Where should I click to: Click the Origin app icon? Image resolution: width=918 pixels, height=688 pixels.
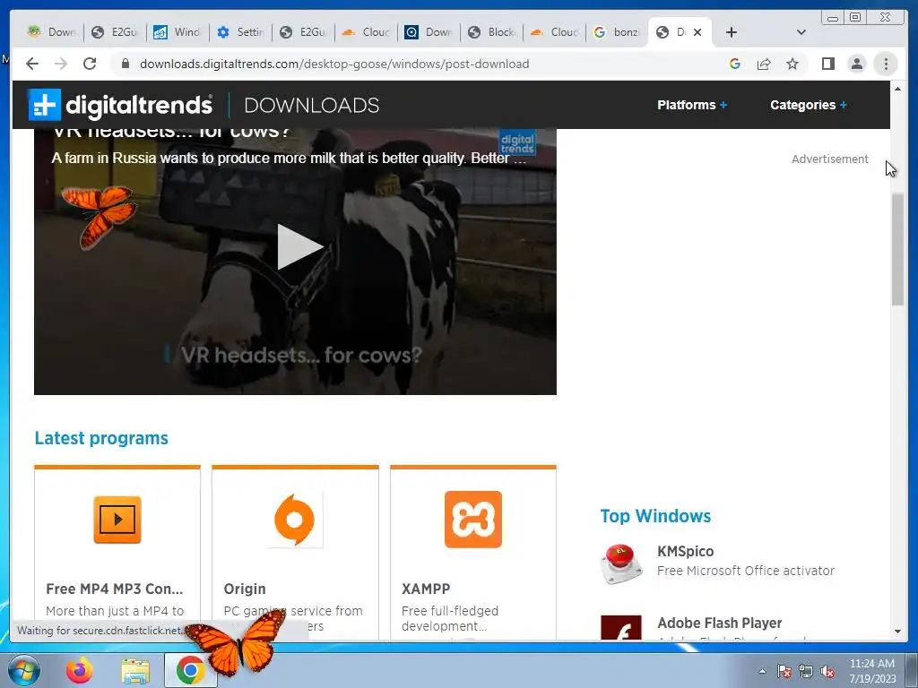tap(294, 520)
